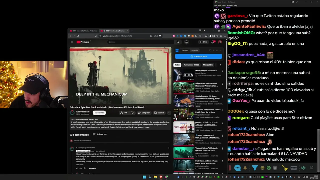Viewport: 320px width, 180px height.
Task: Open the Archotechna channel name link
Action: coord(82,112)
